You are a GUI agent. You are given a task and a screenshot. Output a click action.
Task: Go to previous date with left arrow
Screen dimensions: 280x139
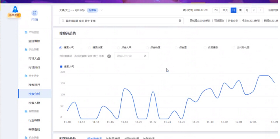click(x=254, y=10)
